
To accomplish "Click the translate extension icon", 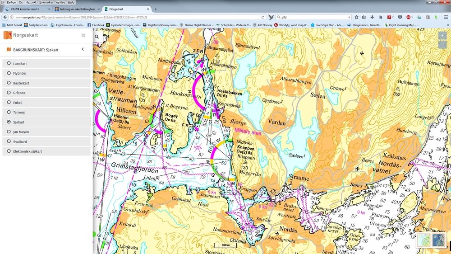I will [419, 17].
